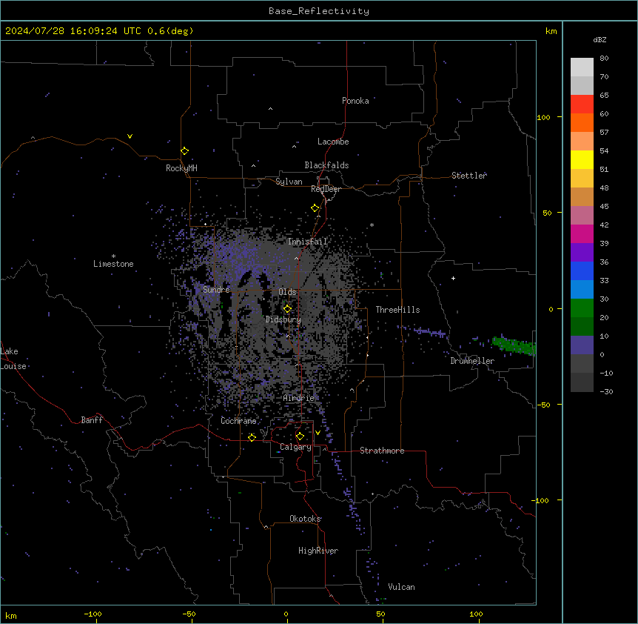Click the Stettler city label
Image resolution: width=638 pixels, height=624 pixels.
click(x=469, y=176)
